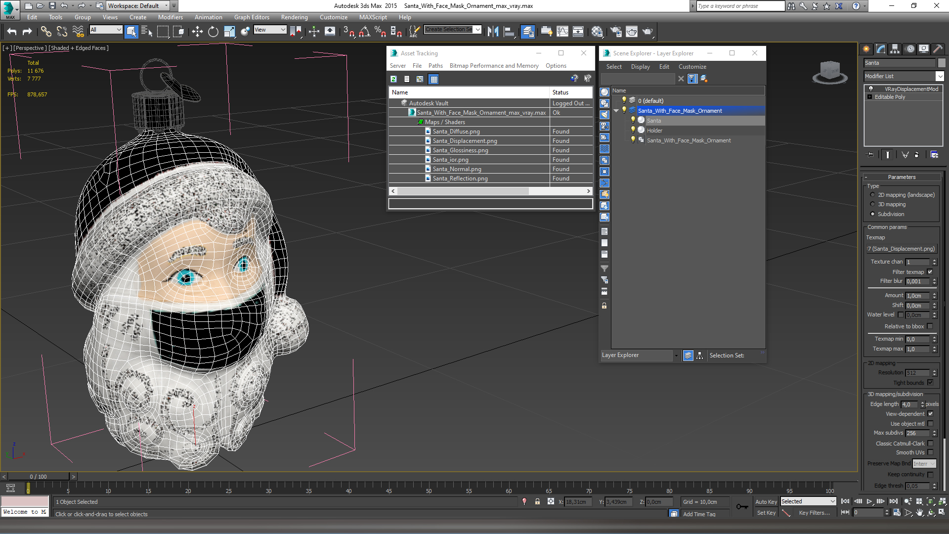Activate the Select Object tool

131,32
